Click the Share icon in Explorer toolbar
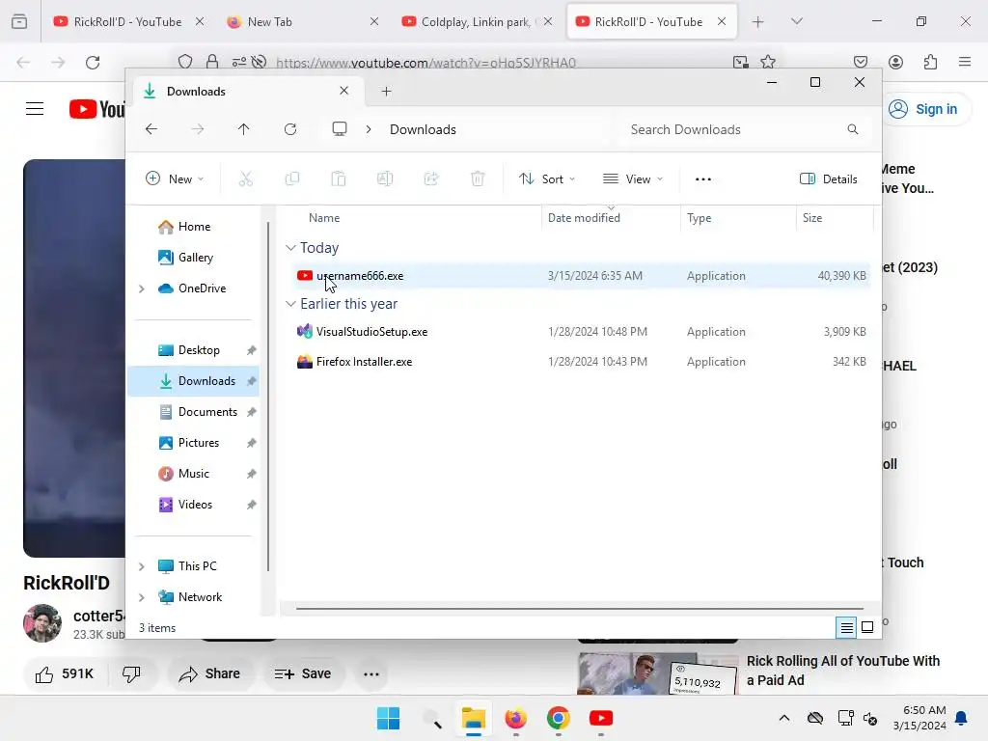 431,178
